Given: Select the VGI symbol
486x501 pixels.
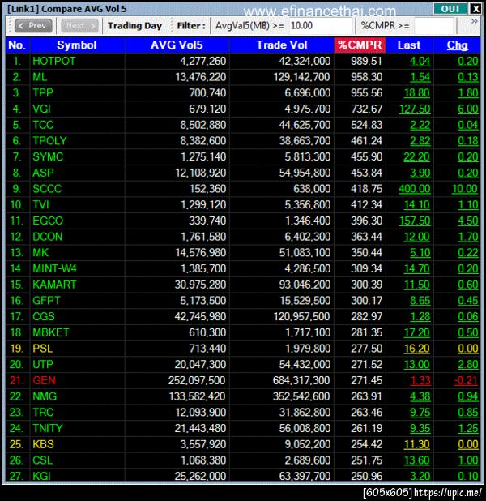Looking at the screenshot, I should click(41, 109).
